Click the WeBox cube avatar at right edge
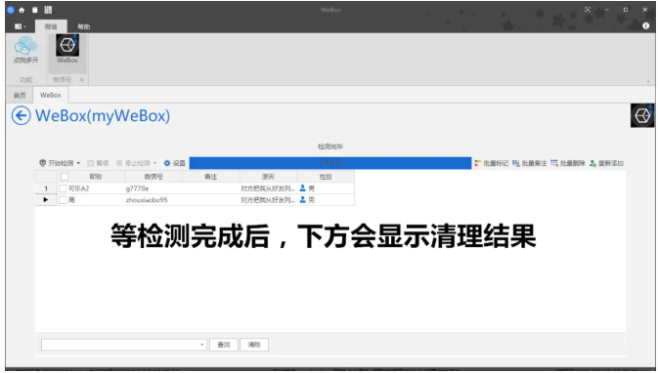The height and width of the screenshot is (373, 658). [x=642, y=115]
